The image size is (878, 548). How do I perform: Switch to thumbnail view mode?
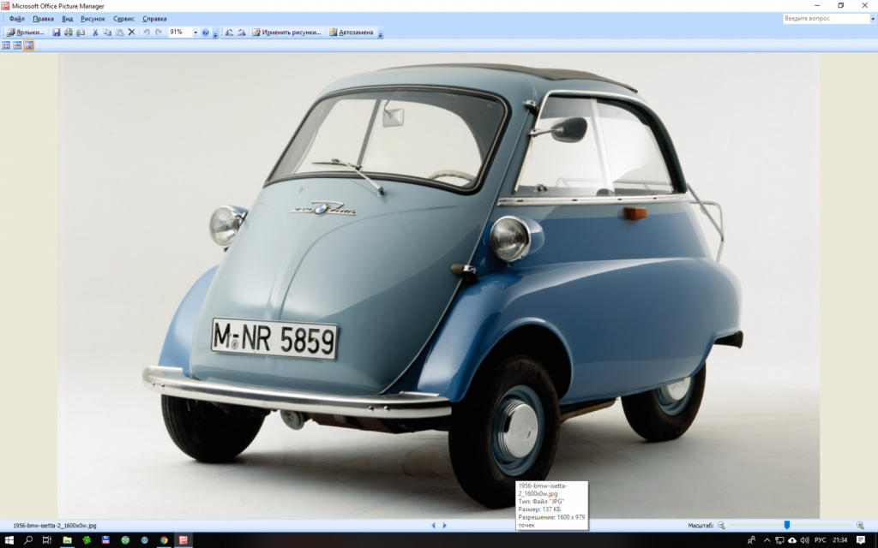[6, 45]
